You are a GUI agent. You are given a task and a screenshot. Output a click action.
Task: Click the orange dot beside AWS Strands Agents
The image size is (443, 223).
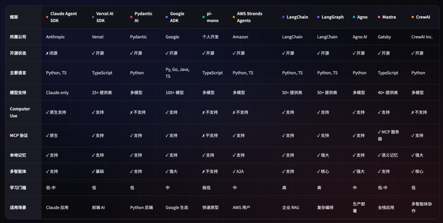[x=234, y=17]
